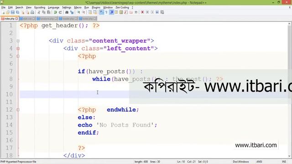This screenshot has width=292, height=164.
Task: Click the Cut scissors icon
Action: point(39,12)
